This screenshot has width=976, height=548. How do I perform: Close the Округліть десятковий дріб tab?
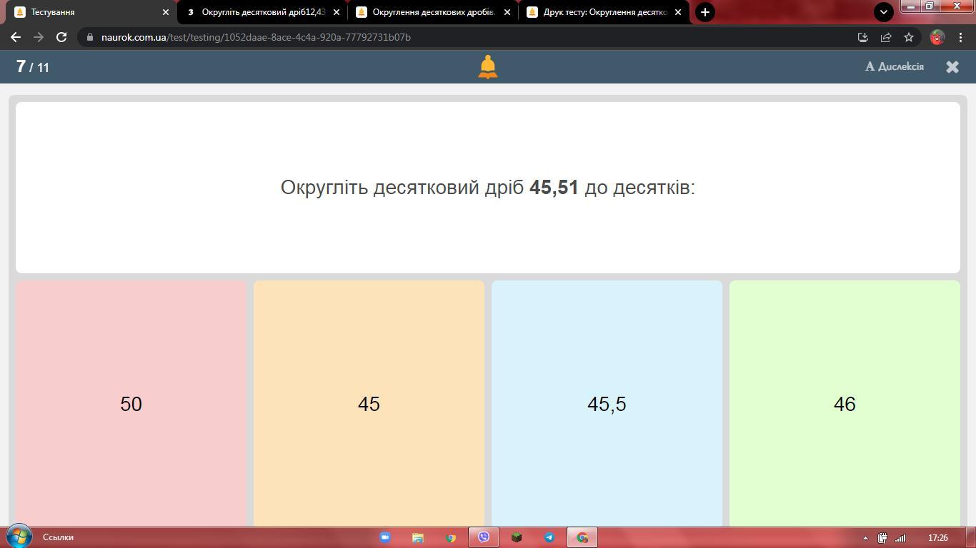[x=337, y=12]
